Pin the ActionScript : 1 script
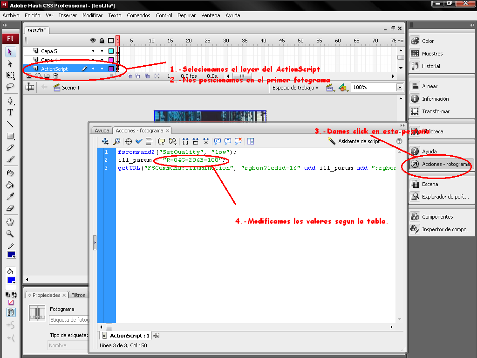 (157, 336)
